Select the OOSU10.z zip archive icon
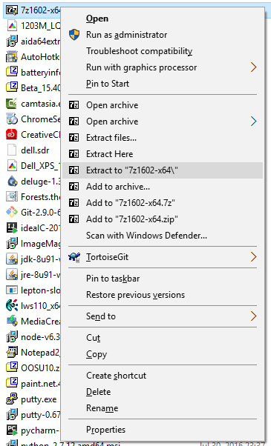 [x=12, y=367]
